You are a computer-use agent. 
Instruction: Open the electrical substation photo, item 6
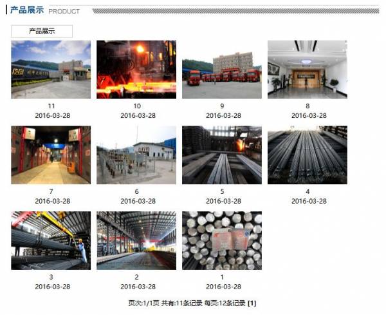click(x=136, y=155)
